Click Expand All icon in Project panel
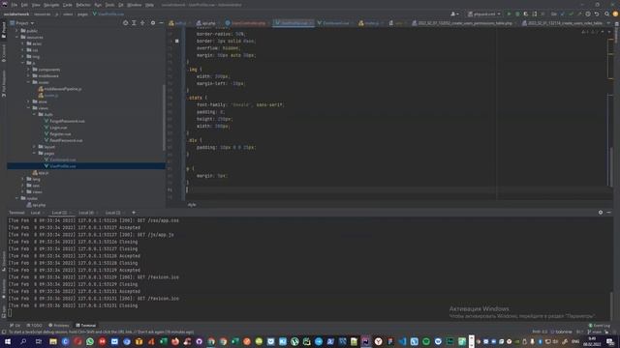This screenshot has width=620, height=348. click(134, 23)
